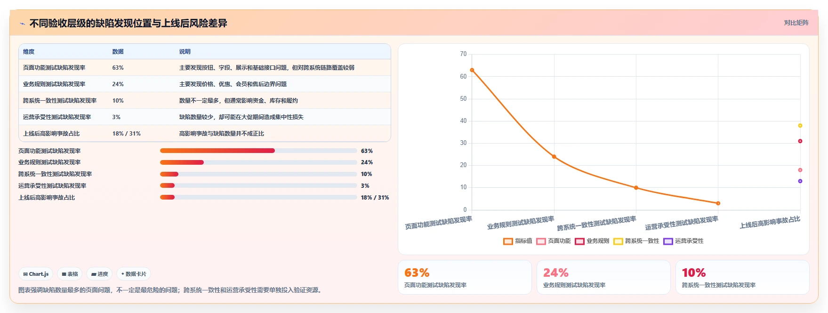
Task: Click the orange chart point at value 63
Action: pyautogui.click(x=472, y=70)
